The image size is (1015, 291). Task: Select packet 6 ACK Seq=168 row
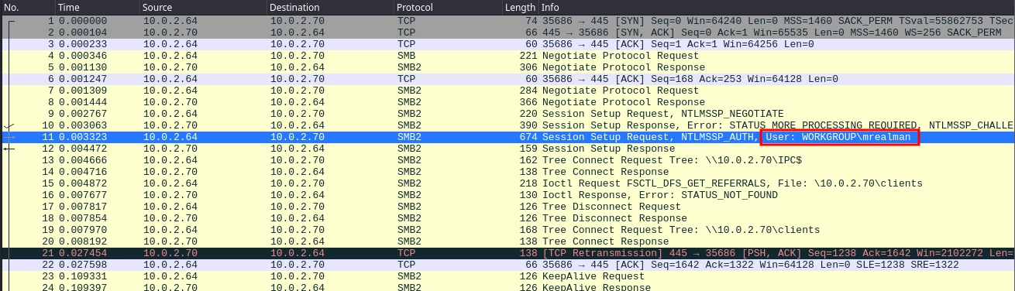pyautogui.click(x=507, y=79)
